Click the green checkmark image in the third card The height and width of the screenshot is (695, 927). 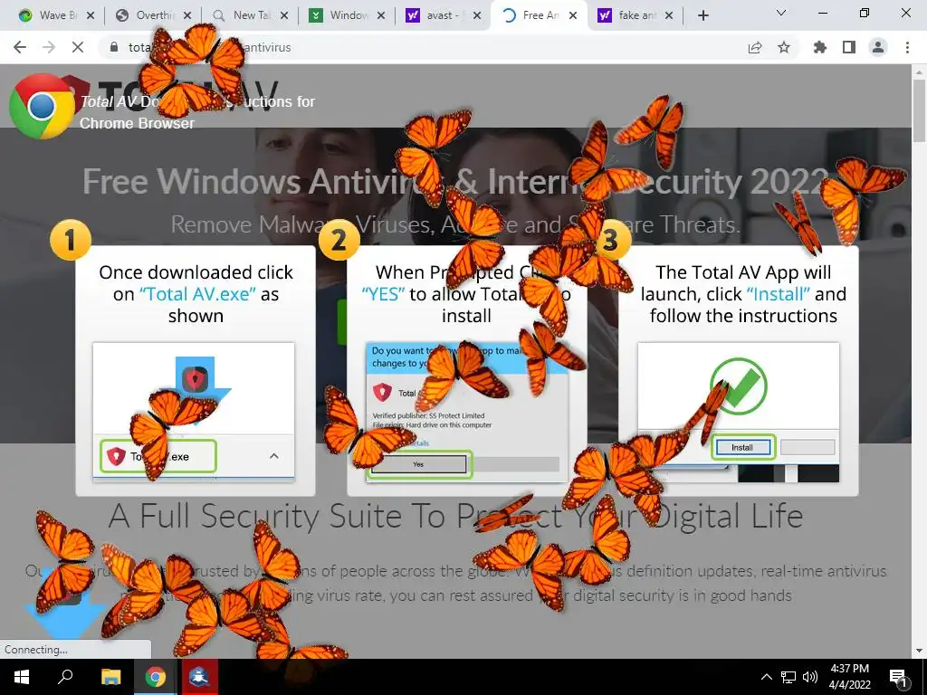coord(739,386)
